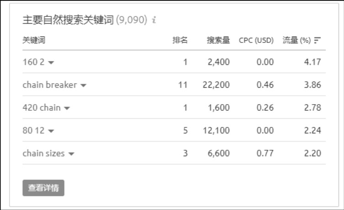
Task: Click the 22,200 search volume value
Action: (216, 85)
